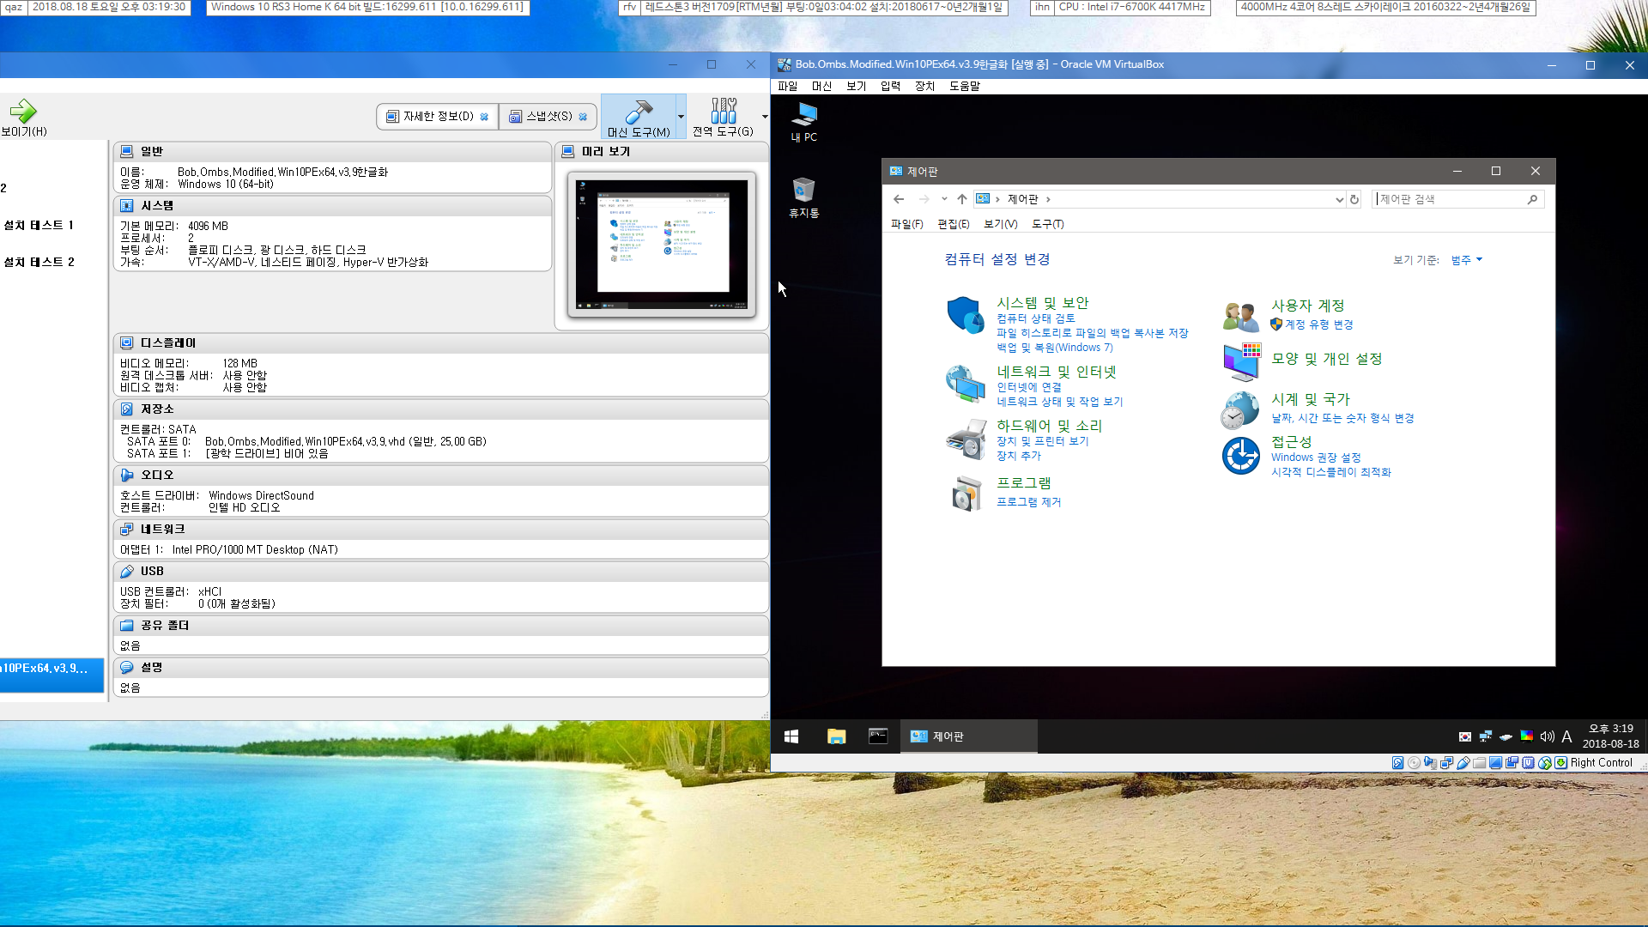Close the 스냅샷 tab via its x
Screen dimensions: 1648x927
coord(583,117)
